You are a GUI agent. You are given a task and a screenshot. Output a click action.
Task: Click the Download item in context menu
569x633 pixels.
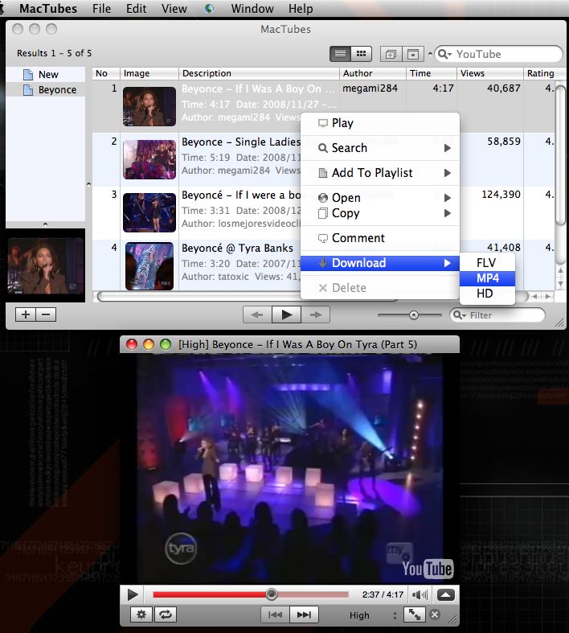click(380, 263)
